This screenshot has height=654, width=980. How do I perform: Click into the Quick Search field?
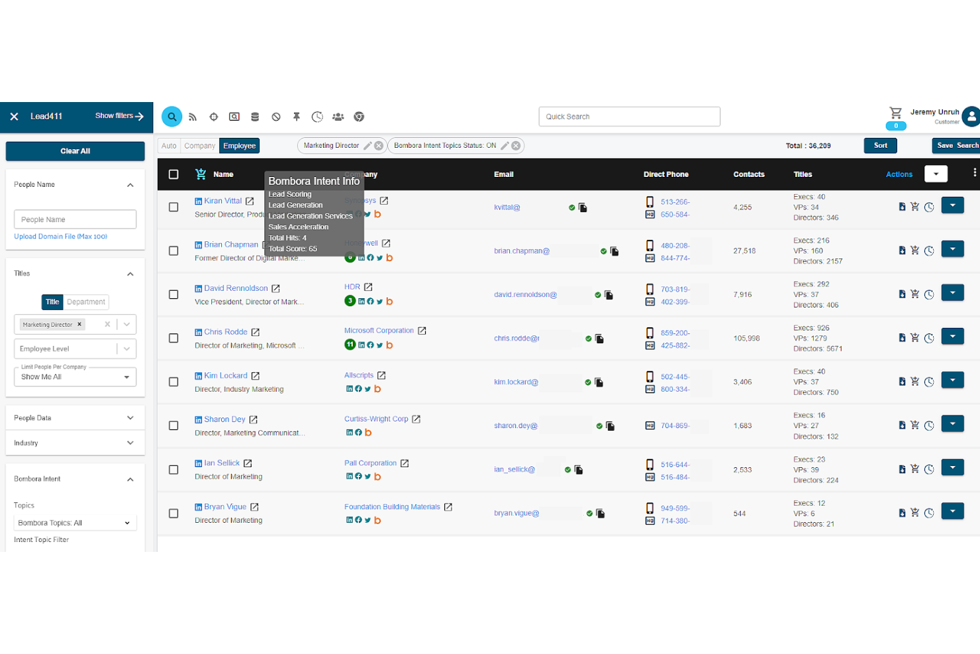[x=629, y=117]
